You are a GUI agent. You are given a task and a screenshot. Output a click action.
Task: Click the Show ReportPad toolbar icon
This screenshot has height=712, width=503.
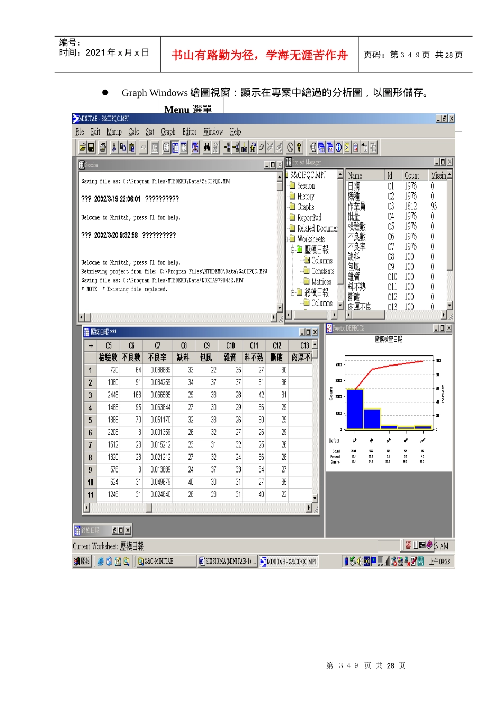[x=355, y=147]
